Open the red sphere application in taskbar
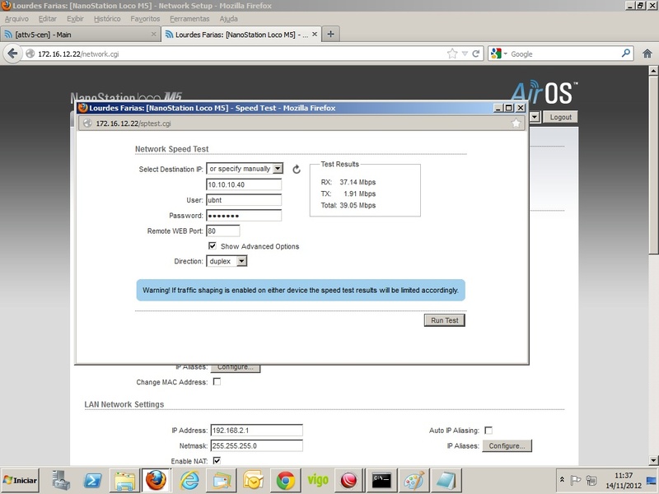This screenshot has width=659, height=494. pos(348,480)
